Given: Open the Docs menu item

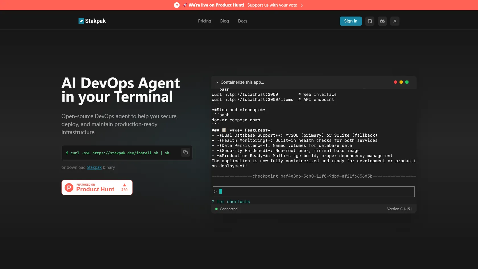Looking at the screenshot, I should click(242, 21).
